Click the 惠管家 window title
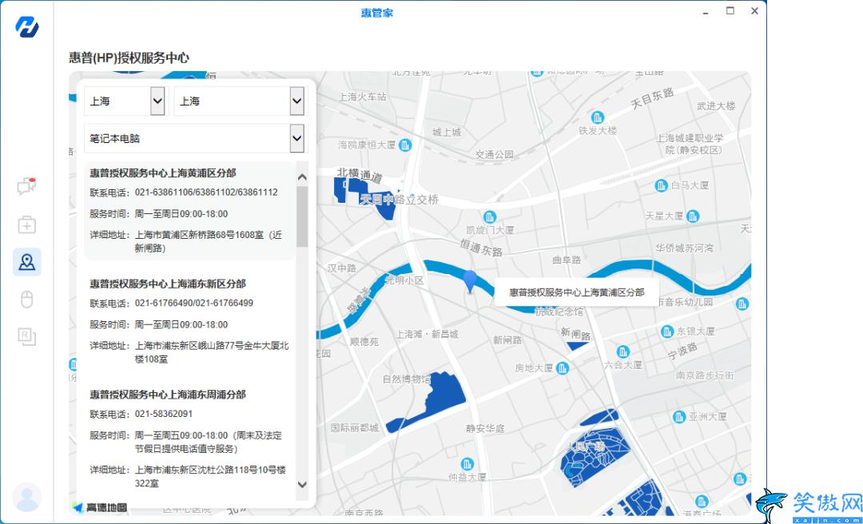The image size is (863, 524). 377,13
